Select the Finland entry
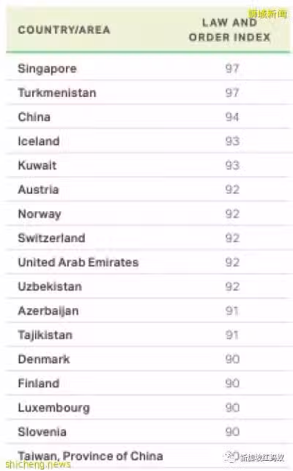 click(38, 383)
